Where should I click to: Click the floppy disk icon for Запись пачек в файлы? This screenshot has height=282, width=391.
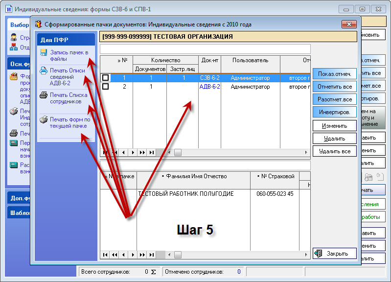(44, 52)
